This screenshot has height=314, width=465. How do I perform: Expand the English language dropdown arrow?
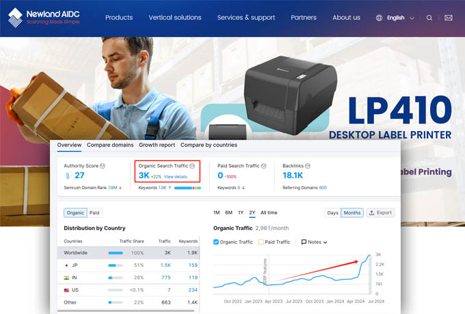click(412, 18)
